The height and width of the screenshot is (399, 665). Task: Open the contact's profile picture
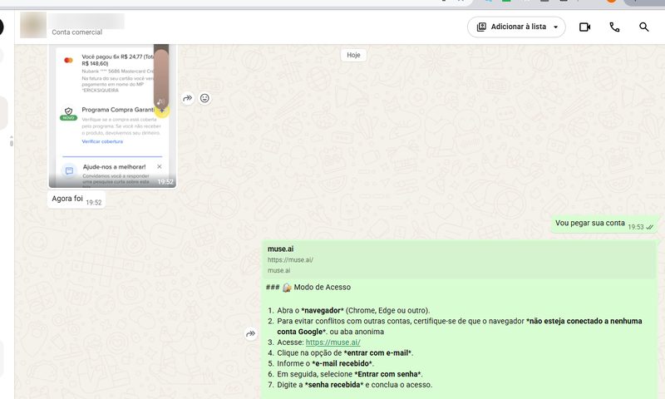pyautogui.click(x=33, y=25)
